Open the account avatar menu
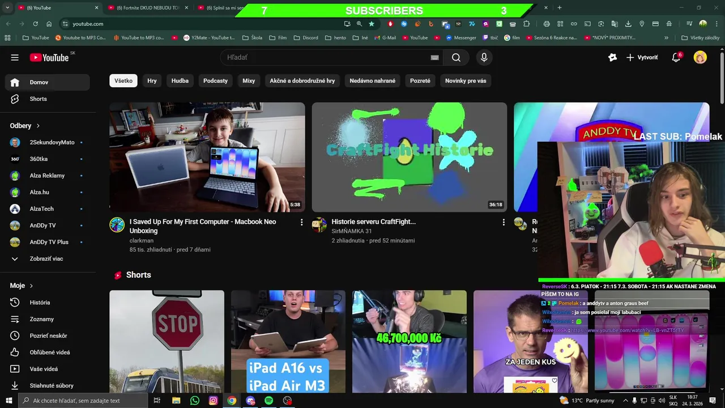725x408 pixels. point(700,57)
